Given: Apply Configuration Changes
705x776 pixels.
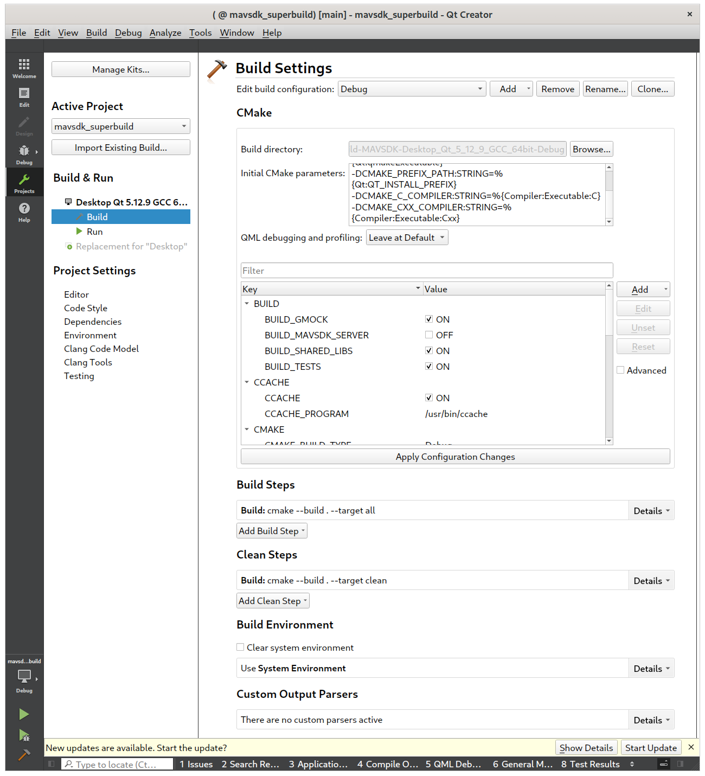Looking at the screenshot, I should point(455,456).
